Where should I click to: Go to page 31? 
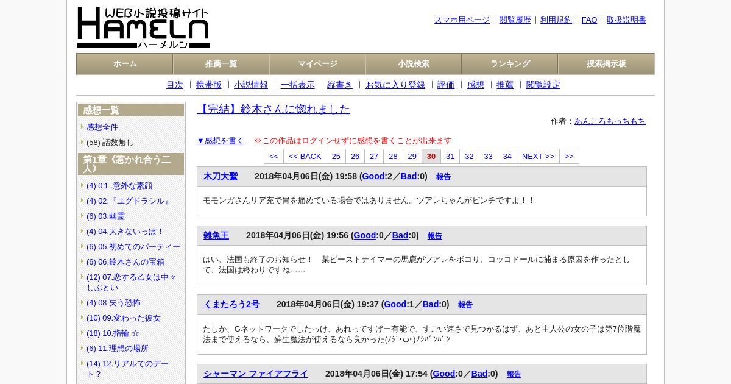click(450, 157)
